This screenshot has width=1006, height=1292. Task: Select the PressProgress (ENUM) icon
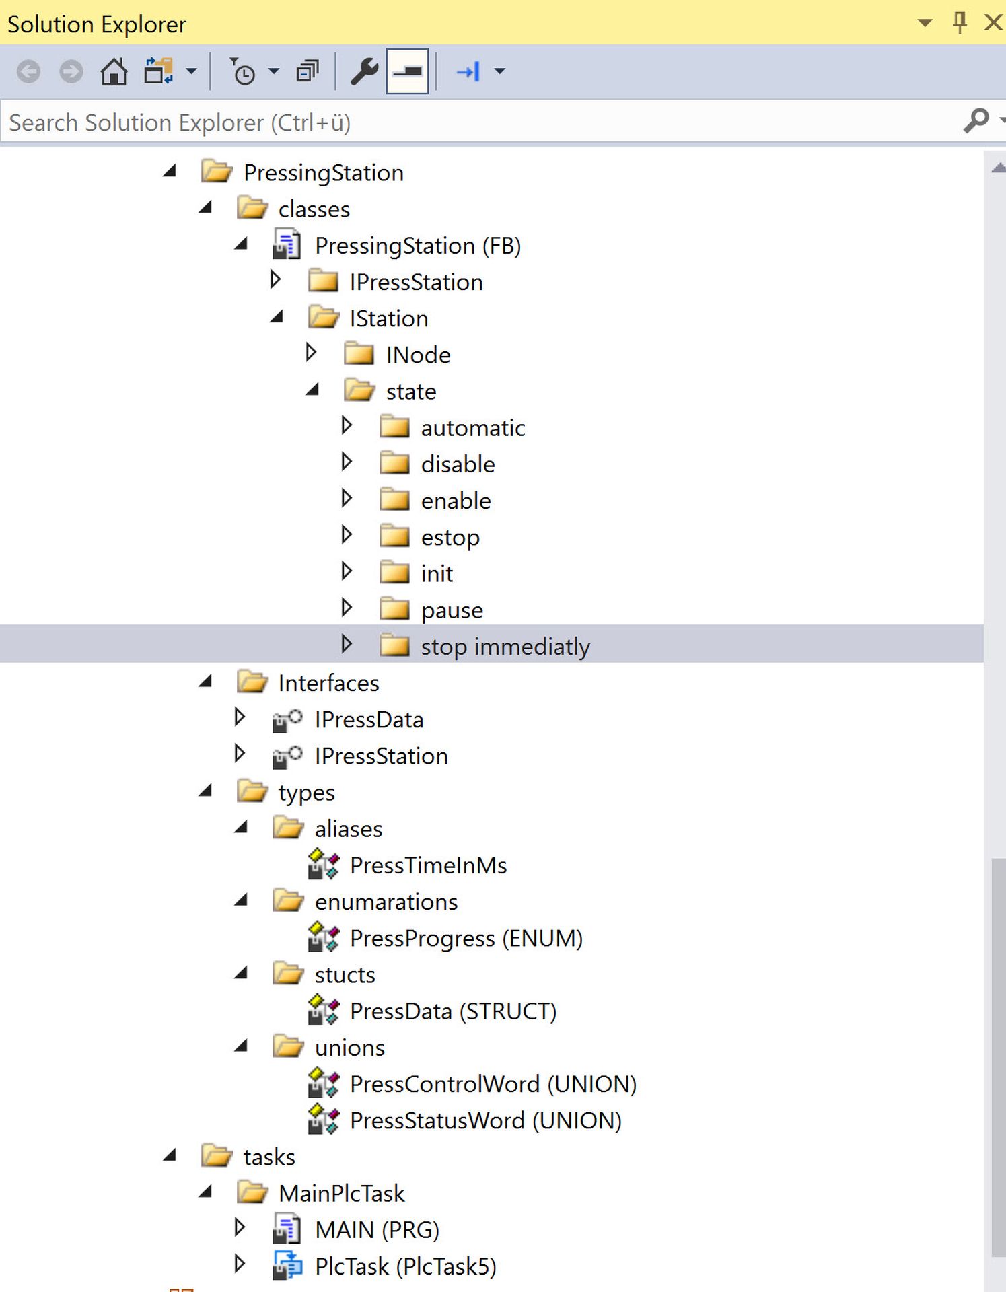point(323,937)
